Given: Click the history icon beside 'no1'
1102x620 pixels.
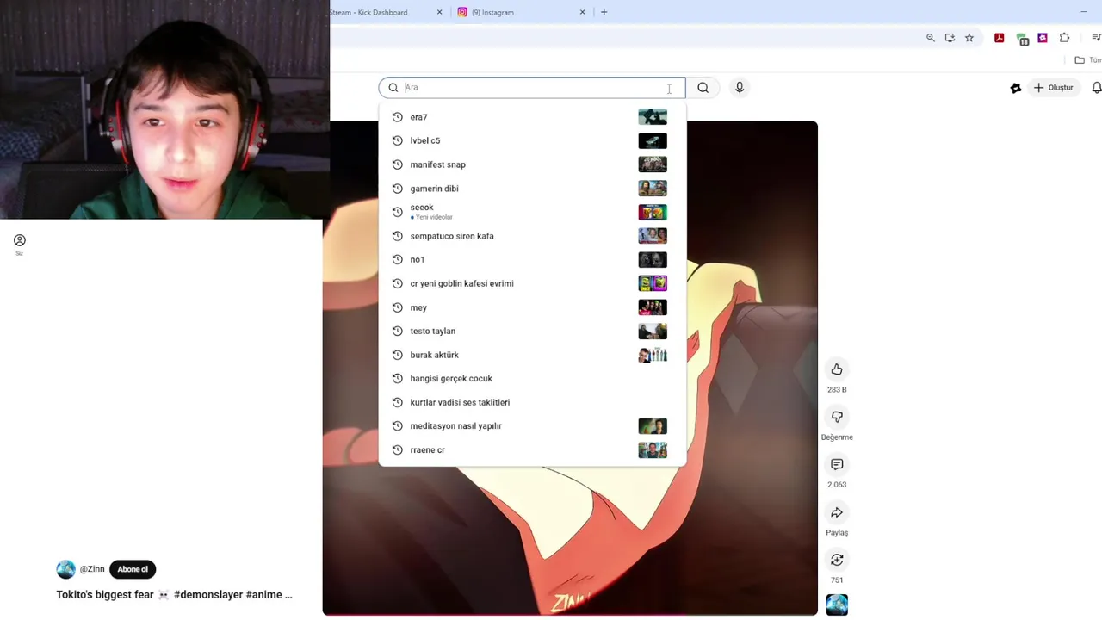Looking at the screenshot, I should [x=397, y=259].
